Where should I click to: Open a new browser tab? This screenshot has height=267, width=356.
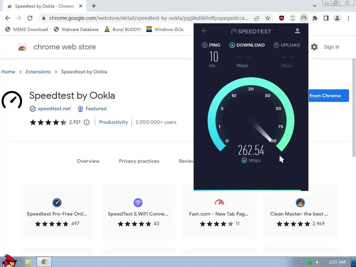coord(94,6)
